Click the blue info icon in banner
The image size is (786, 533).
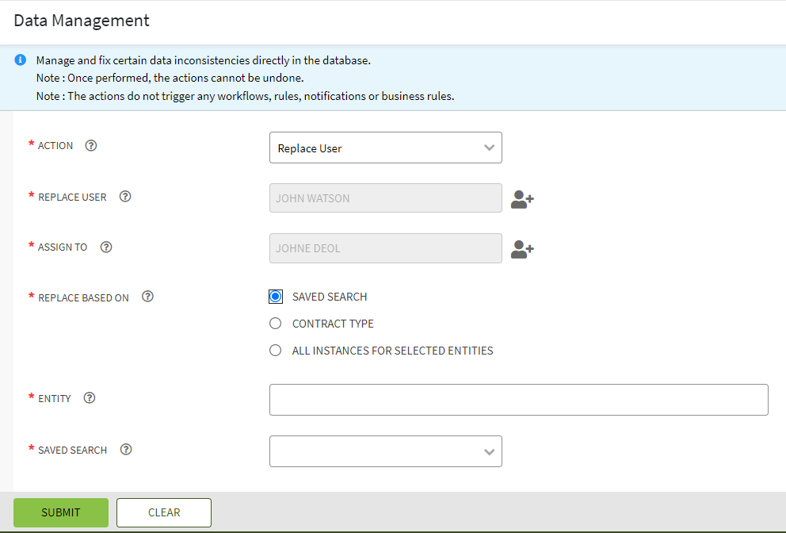[x=21, y=60]
